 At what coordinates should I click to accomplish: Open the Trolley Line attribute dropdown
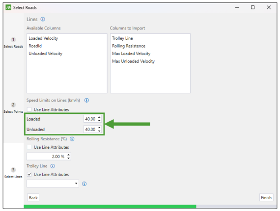[53, 184]
